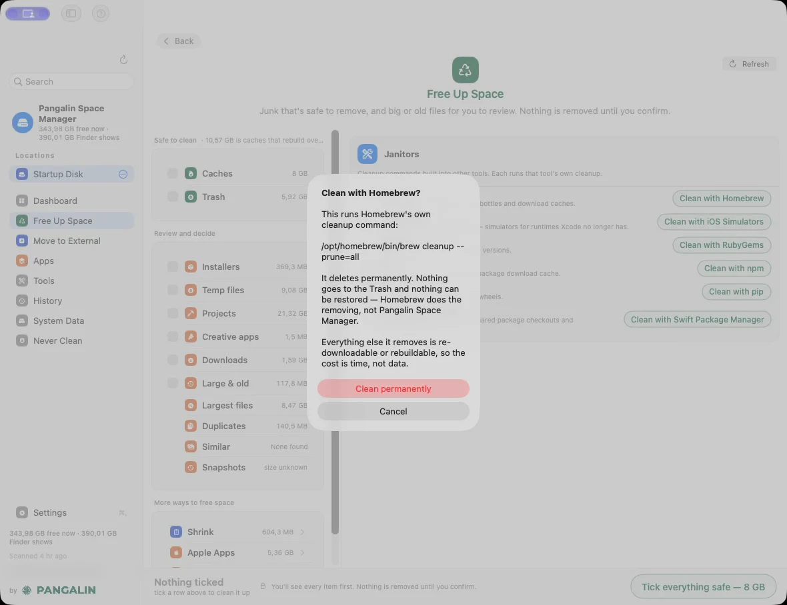This screenshot has height=605, width=787.
Task: Open Startup Disk ellipsis options icon
Action: [123, 174]
